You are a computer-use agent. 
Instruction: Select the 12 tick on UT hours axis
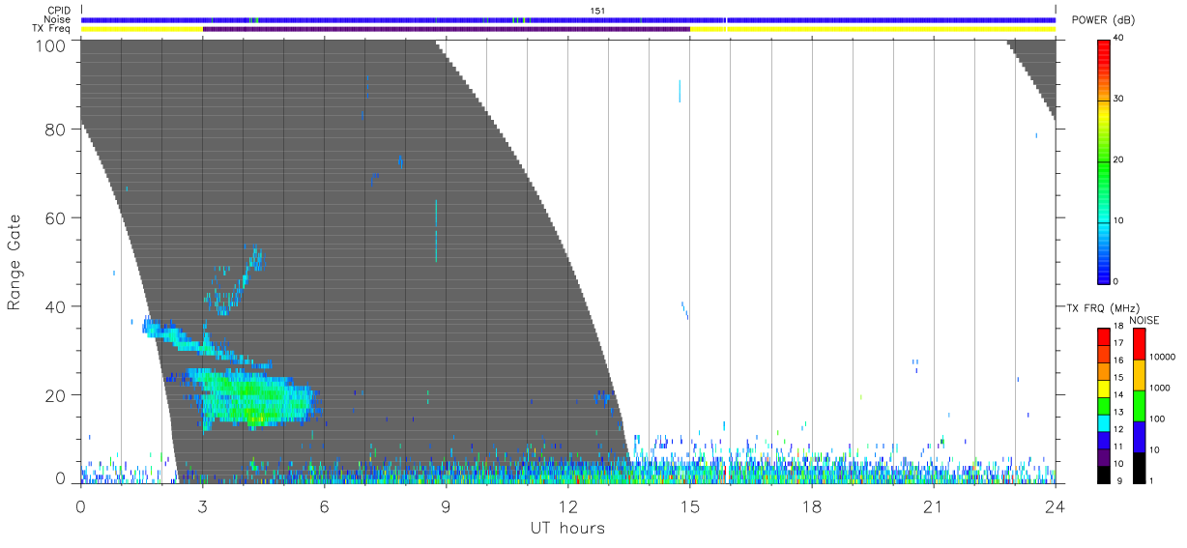point(567,507)
